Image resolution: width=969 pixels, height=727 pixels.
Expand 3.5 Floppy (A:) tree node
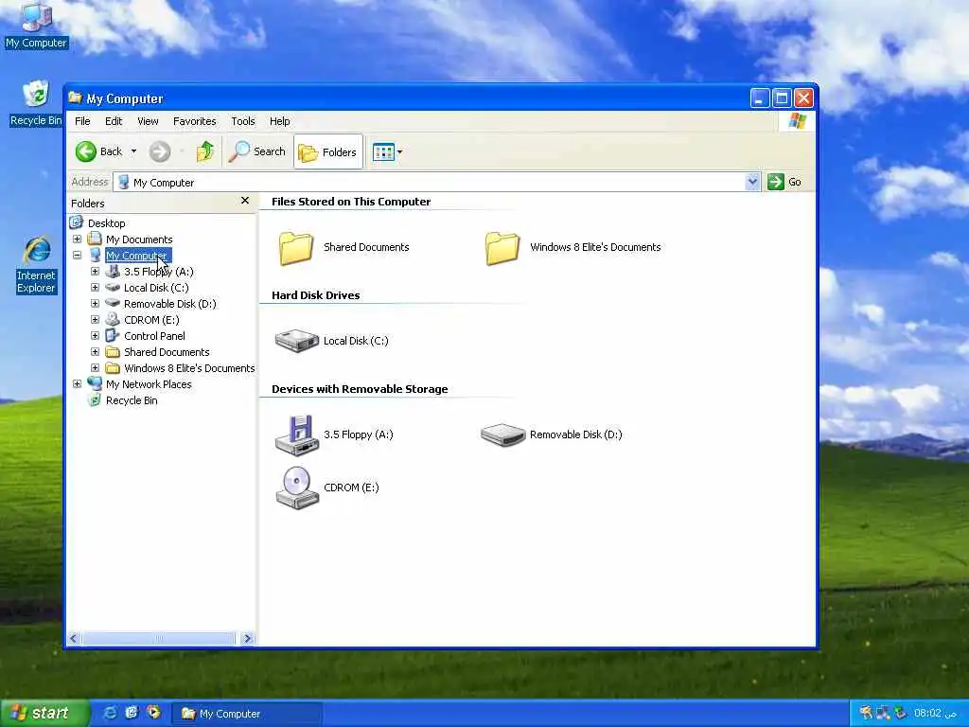click(96, 272)
